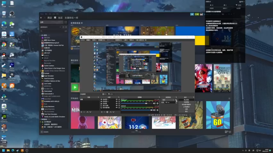Move source down in OBS sources panel

(114, 112)
